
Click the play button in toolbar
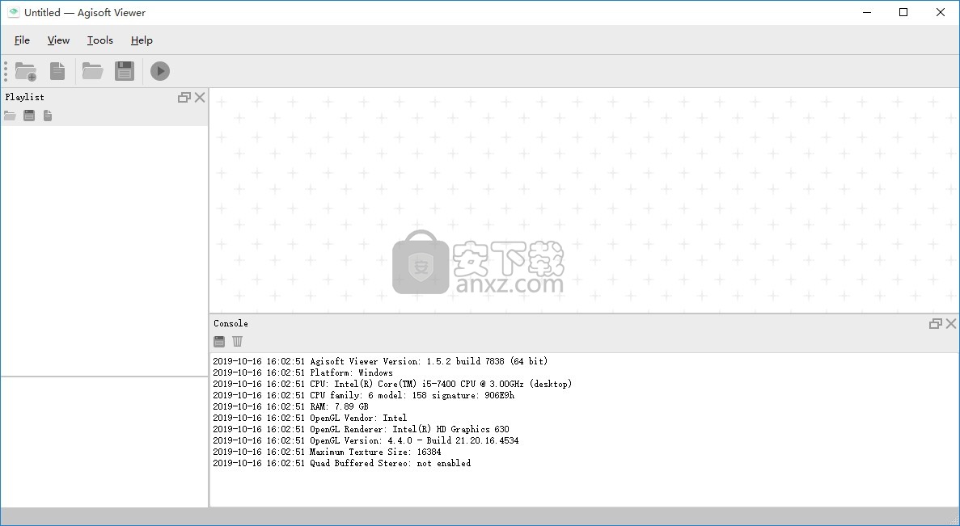point(160,71)
